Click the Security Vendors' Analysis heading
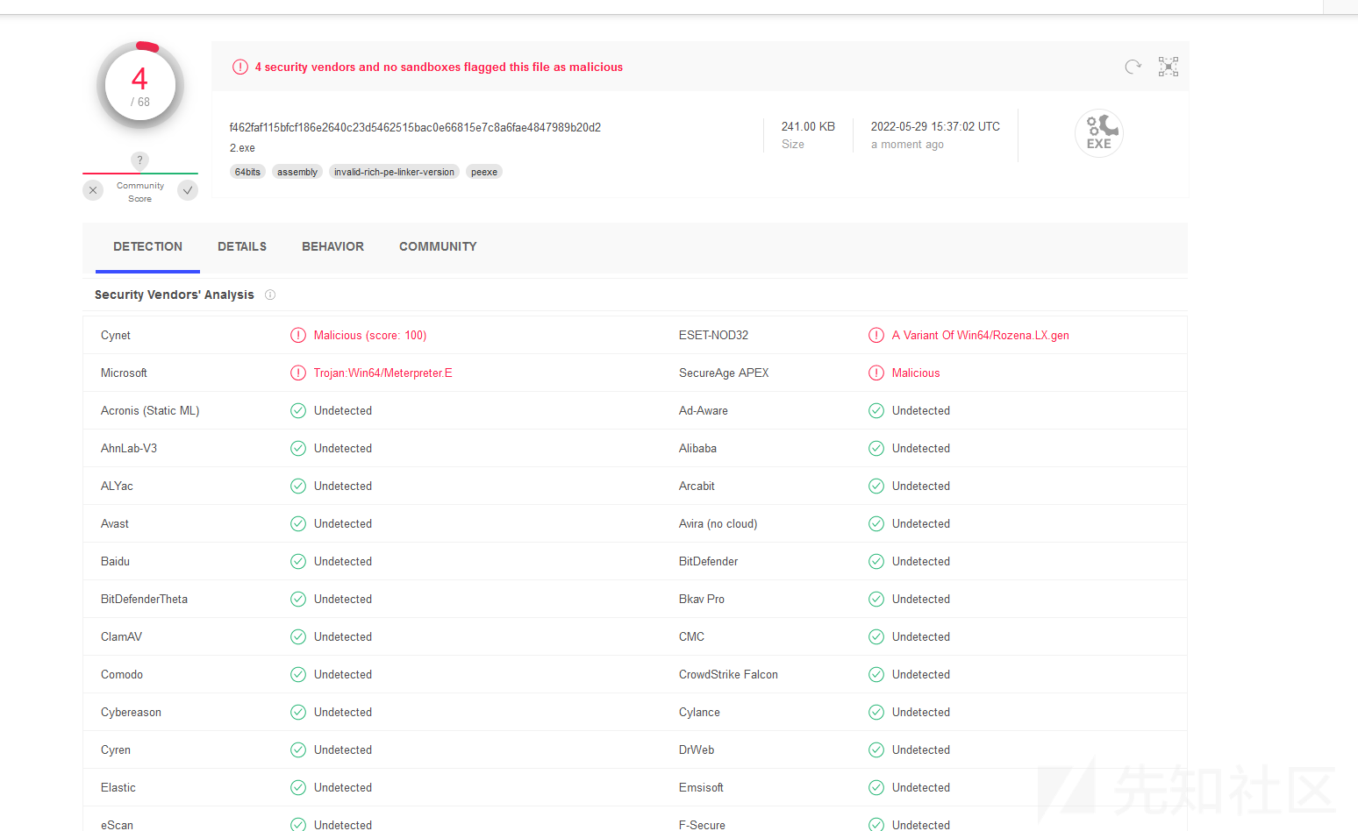1358x831 pixels. tap(175, 295)
